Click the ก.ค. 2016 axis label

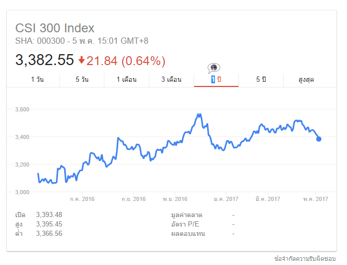[82, 199]
